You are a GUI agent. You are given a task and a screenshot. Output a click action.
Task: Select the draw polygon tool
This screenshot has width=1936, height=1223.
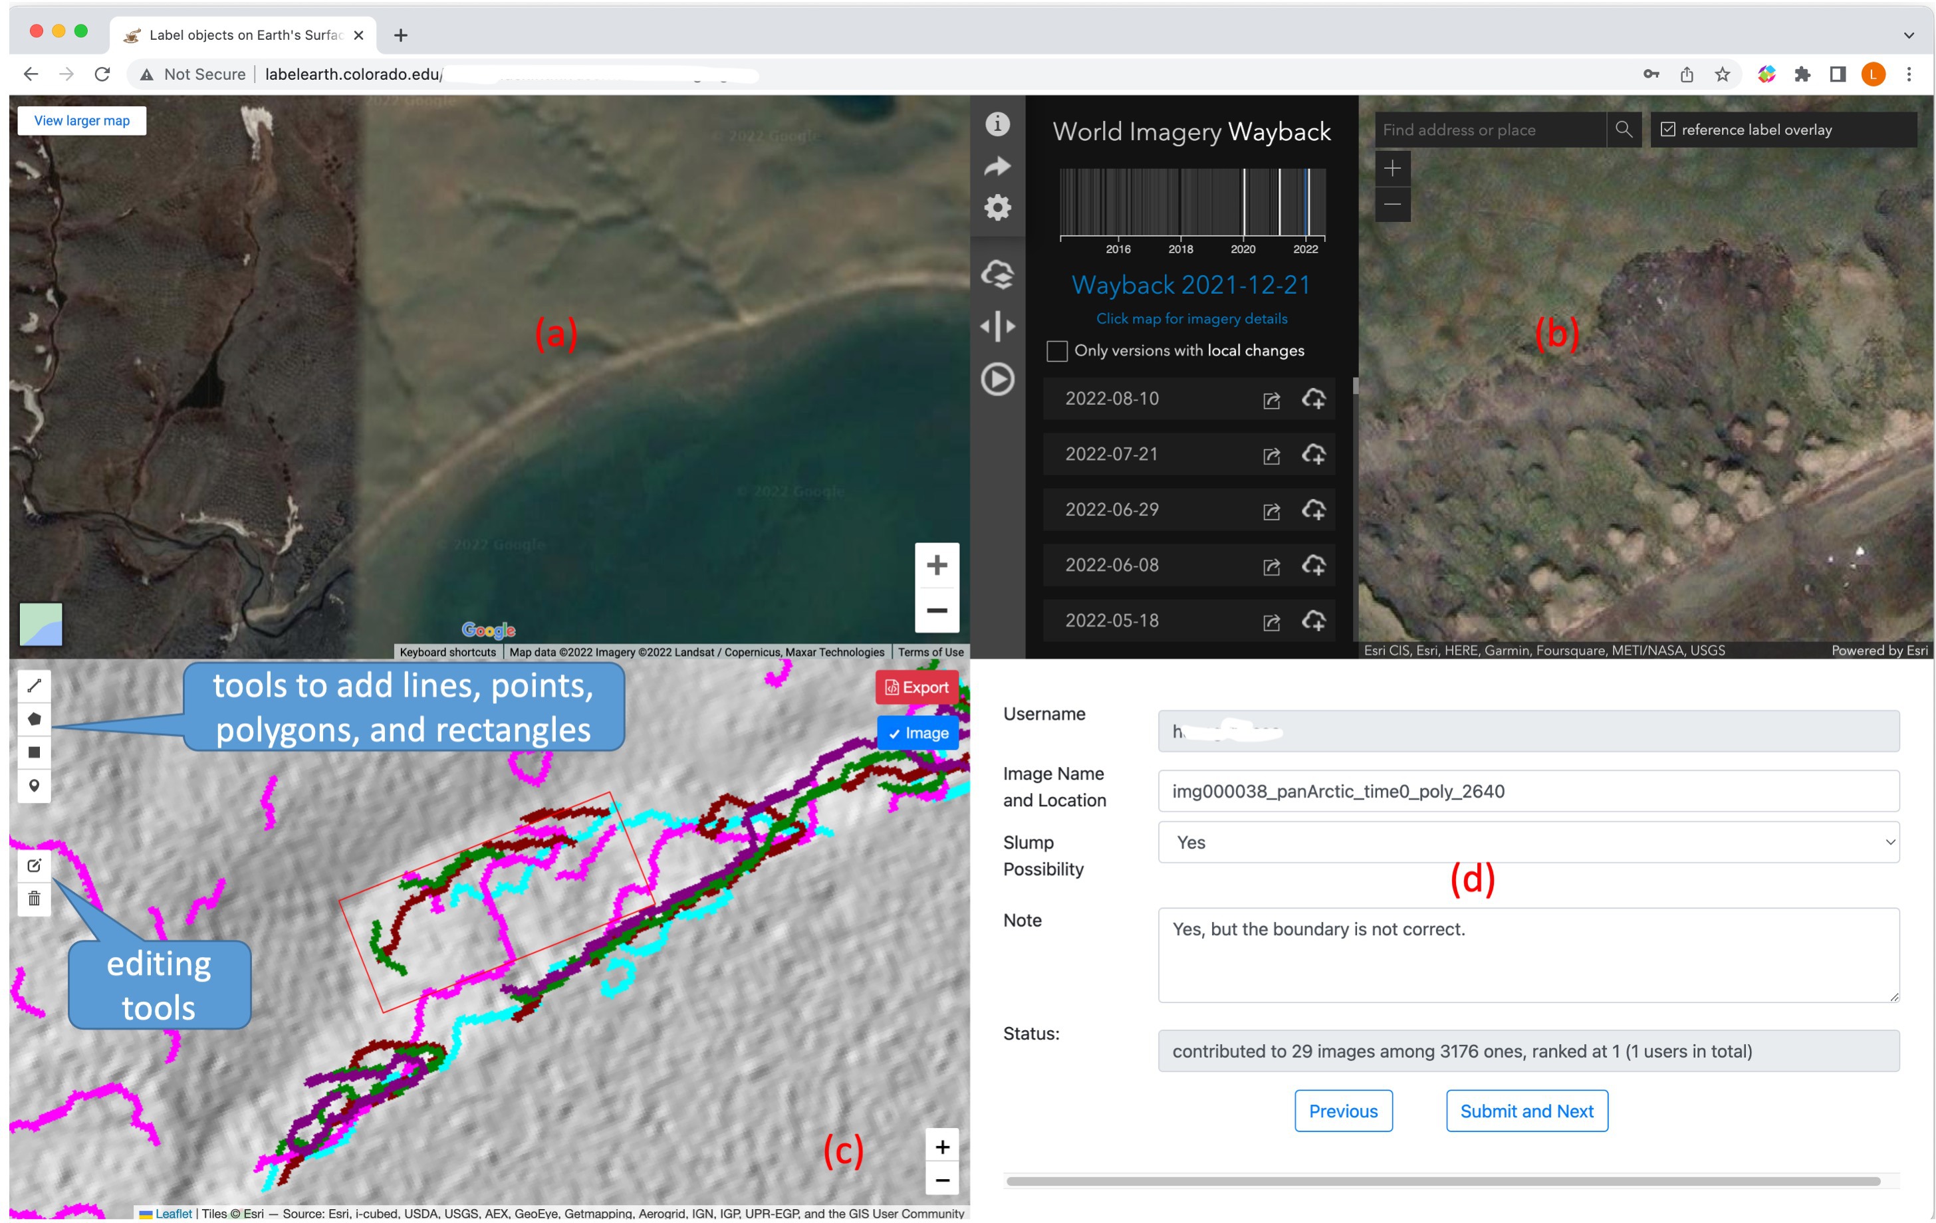(34, 719)
